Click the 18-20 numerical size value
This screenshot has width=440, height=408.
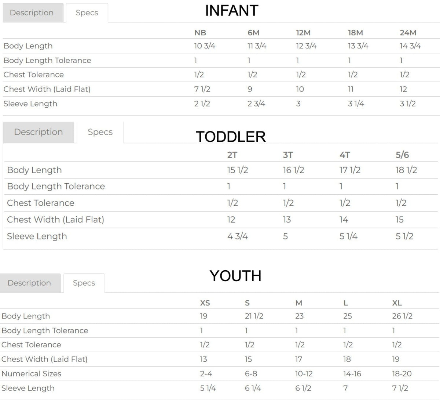tap(402, 374)
